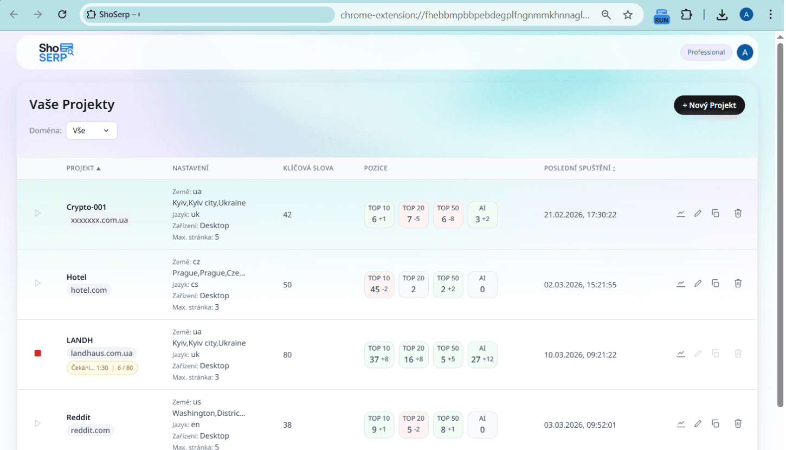The width and height of the screenshot is (786, 450).
Task: Open the Chrome profile avatar
Action: [x=746, y=15]
